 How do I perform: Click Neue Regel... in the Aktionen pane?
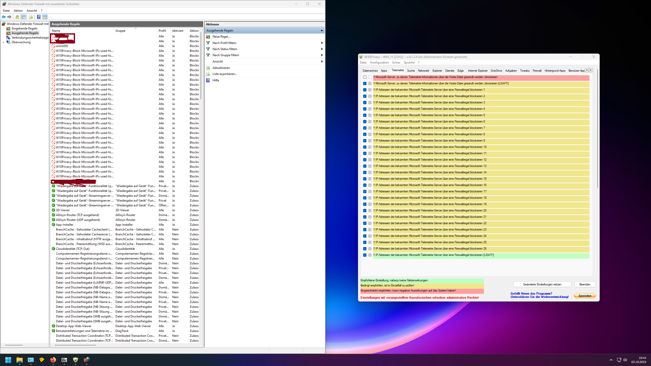pos(221,37)
